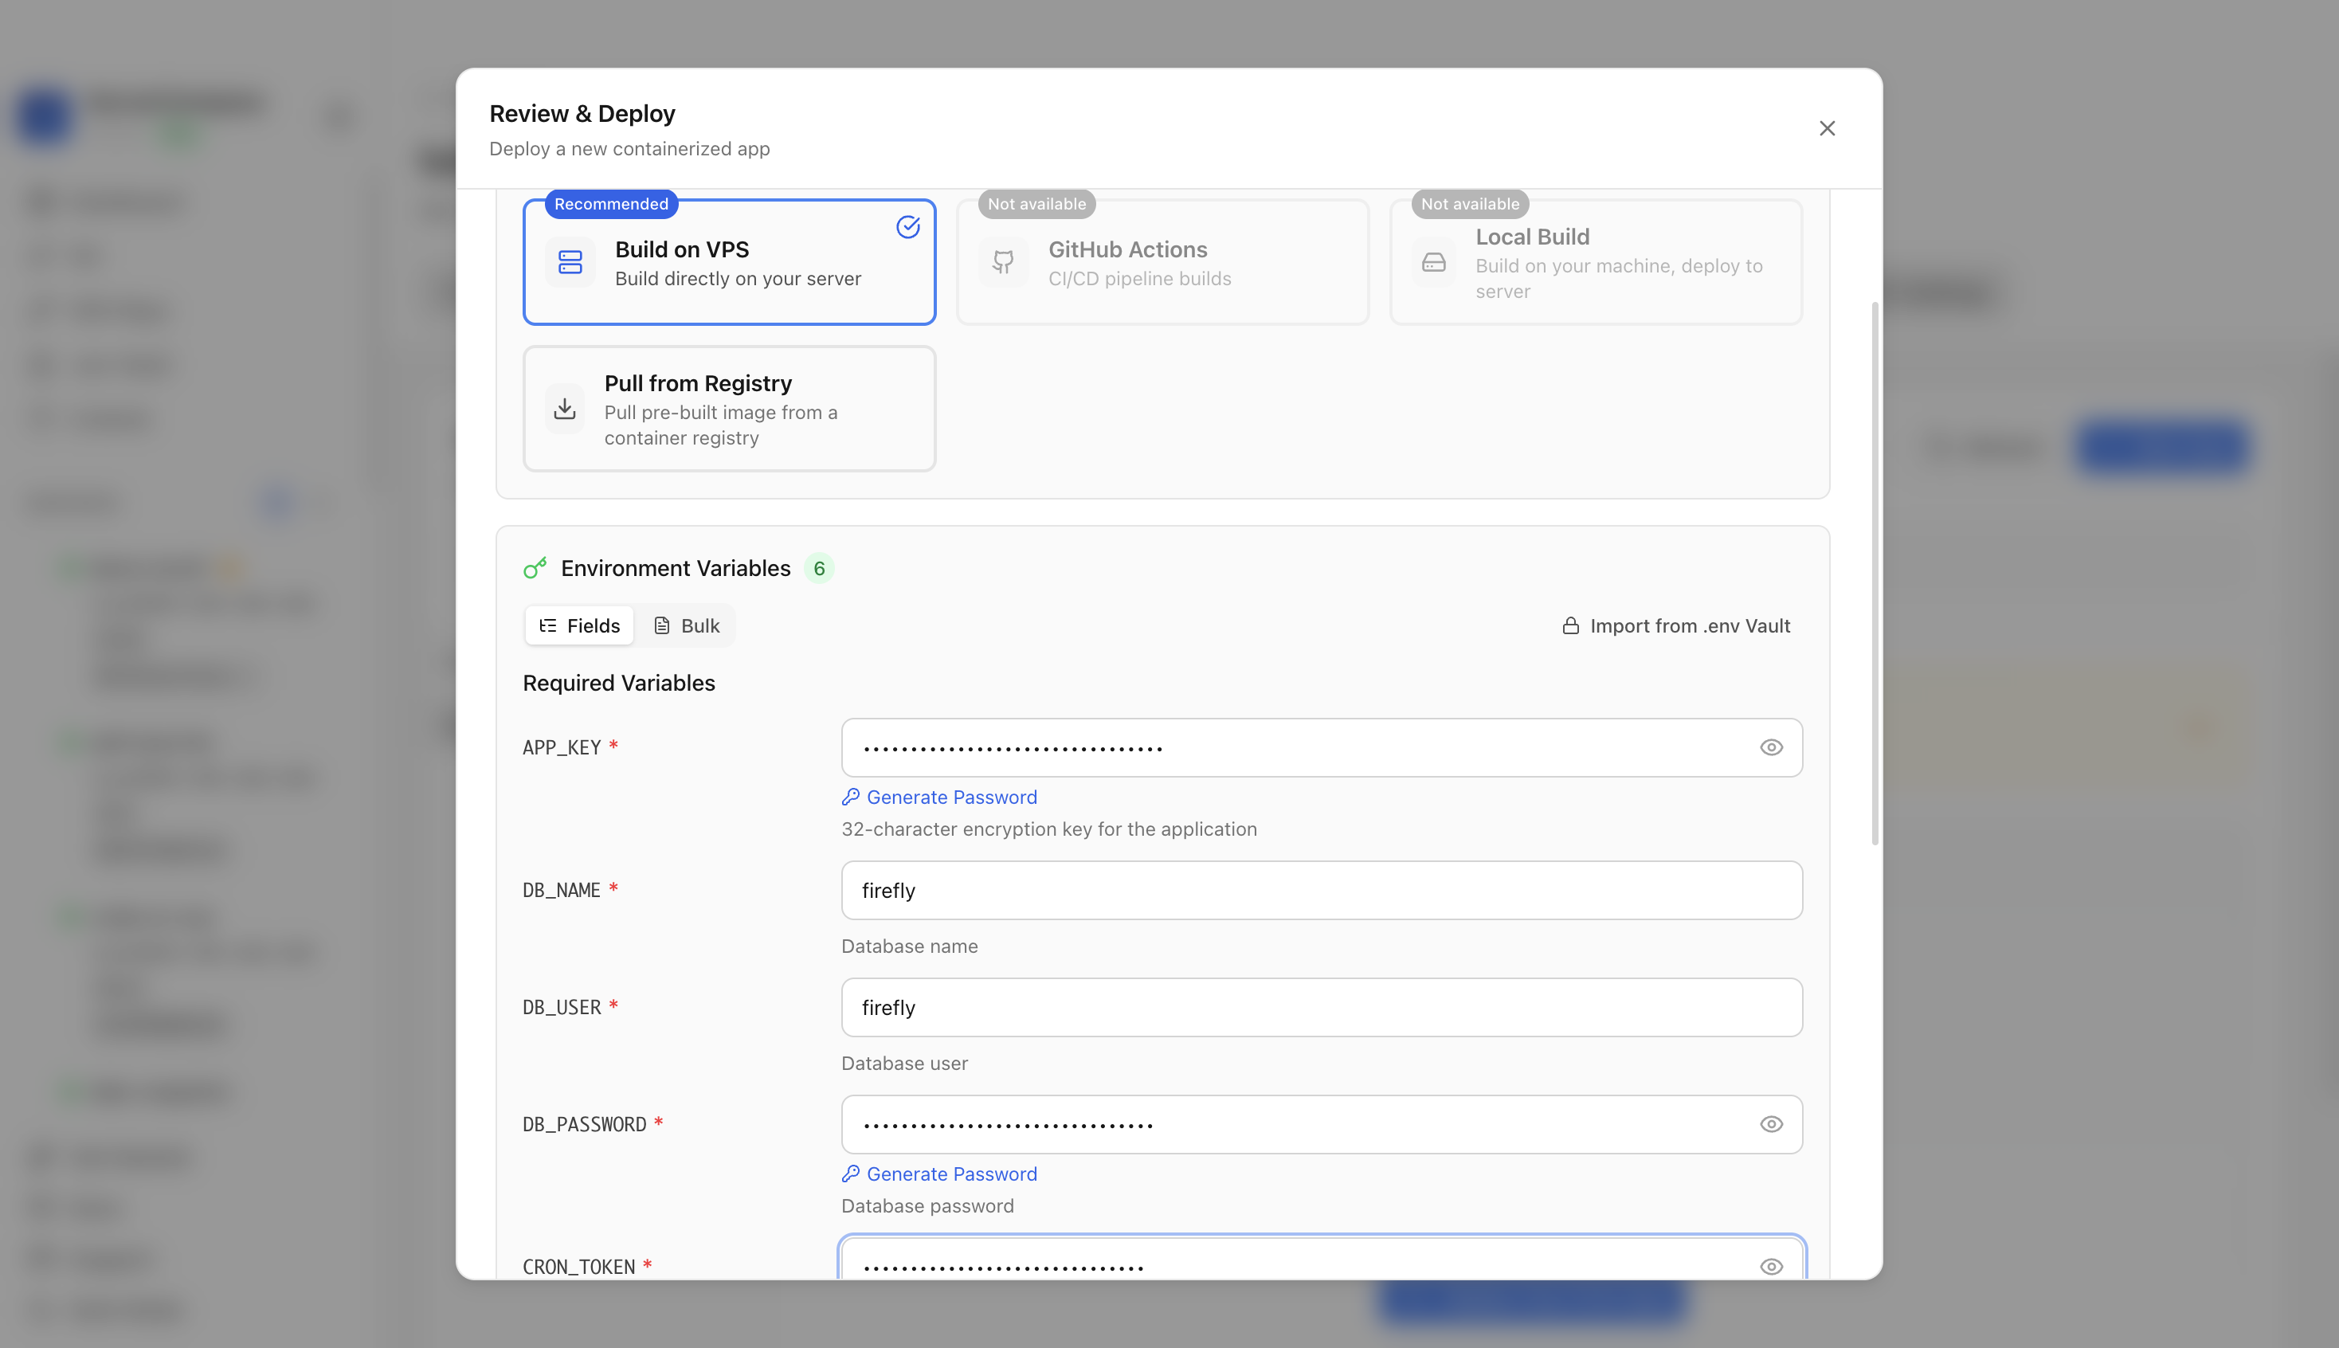Click the DB_PASSWORD variable label
This screenshot has height=1348, width=2339.
pos(584,1124)
